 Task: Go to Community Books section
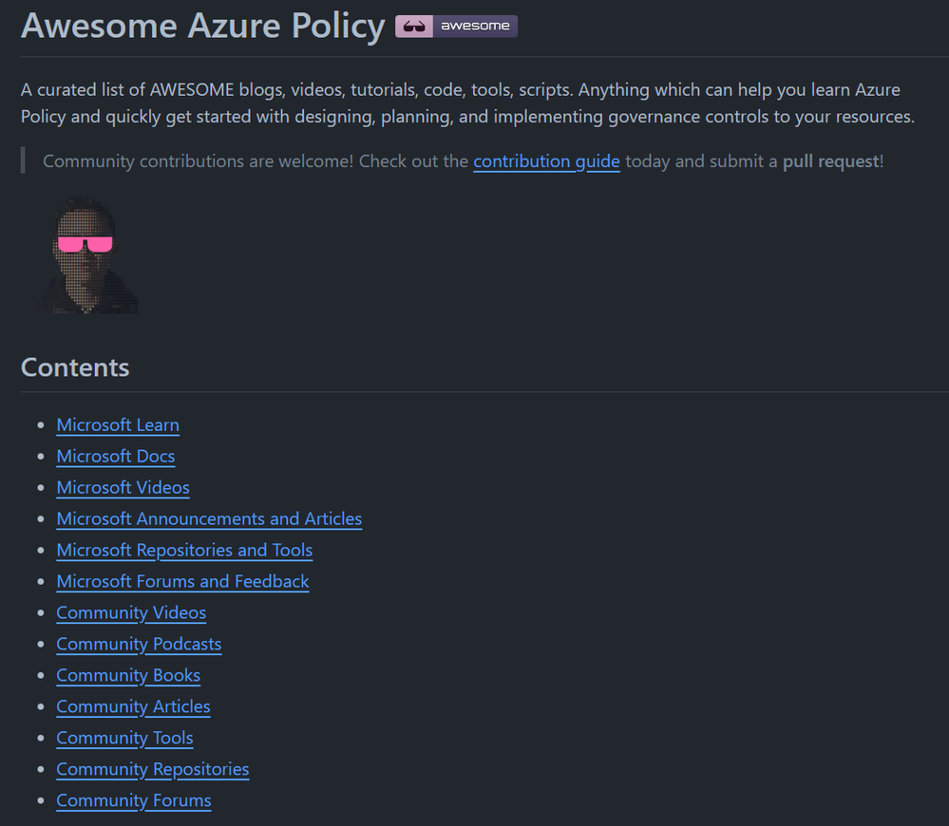coord(128,676)
